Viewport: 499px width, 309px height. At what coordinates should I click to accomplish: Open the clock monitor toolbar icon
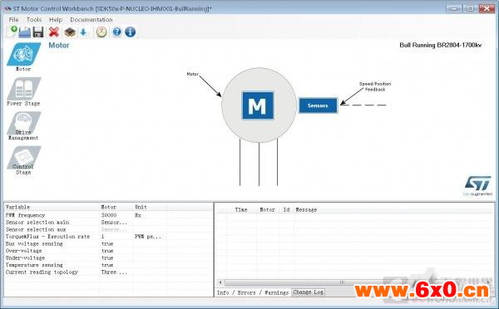[101, 32]
